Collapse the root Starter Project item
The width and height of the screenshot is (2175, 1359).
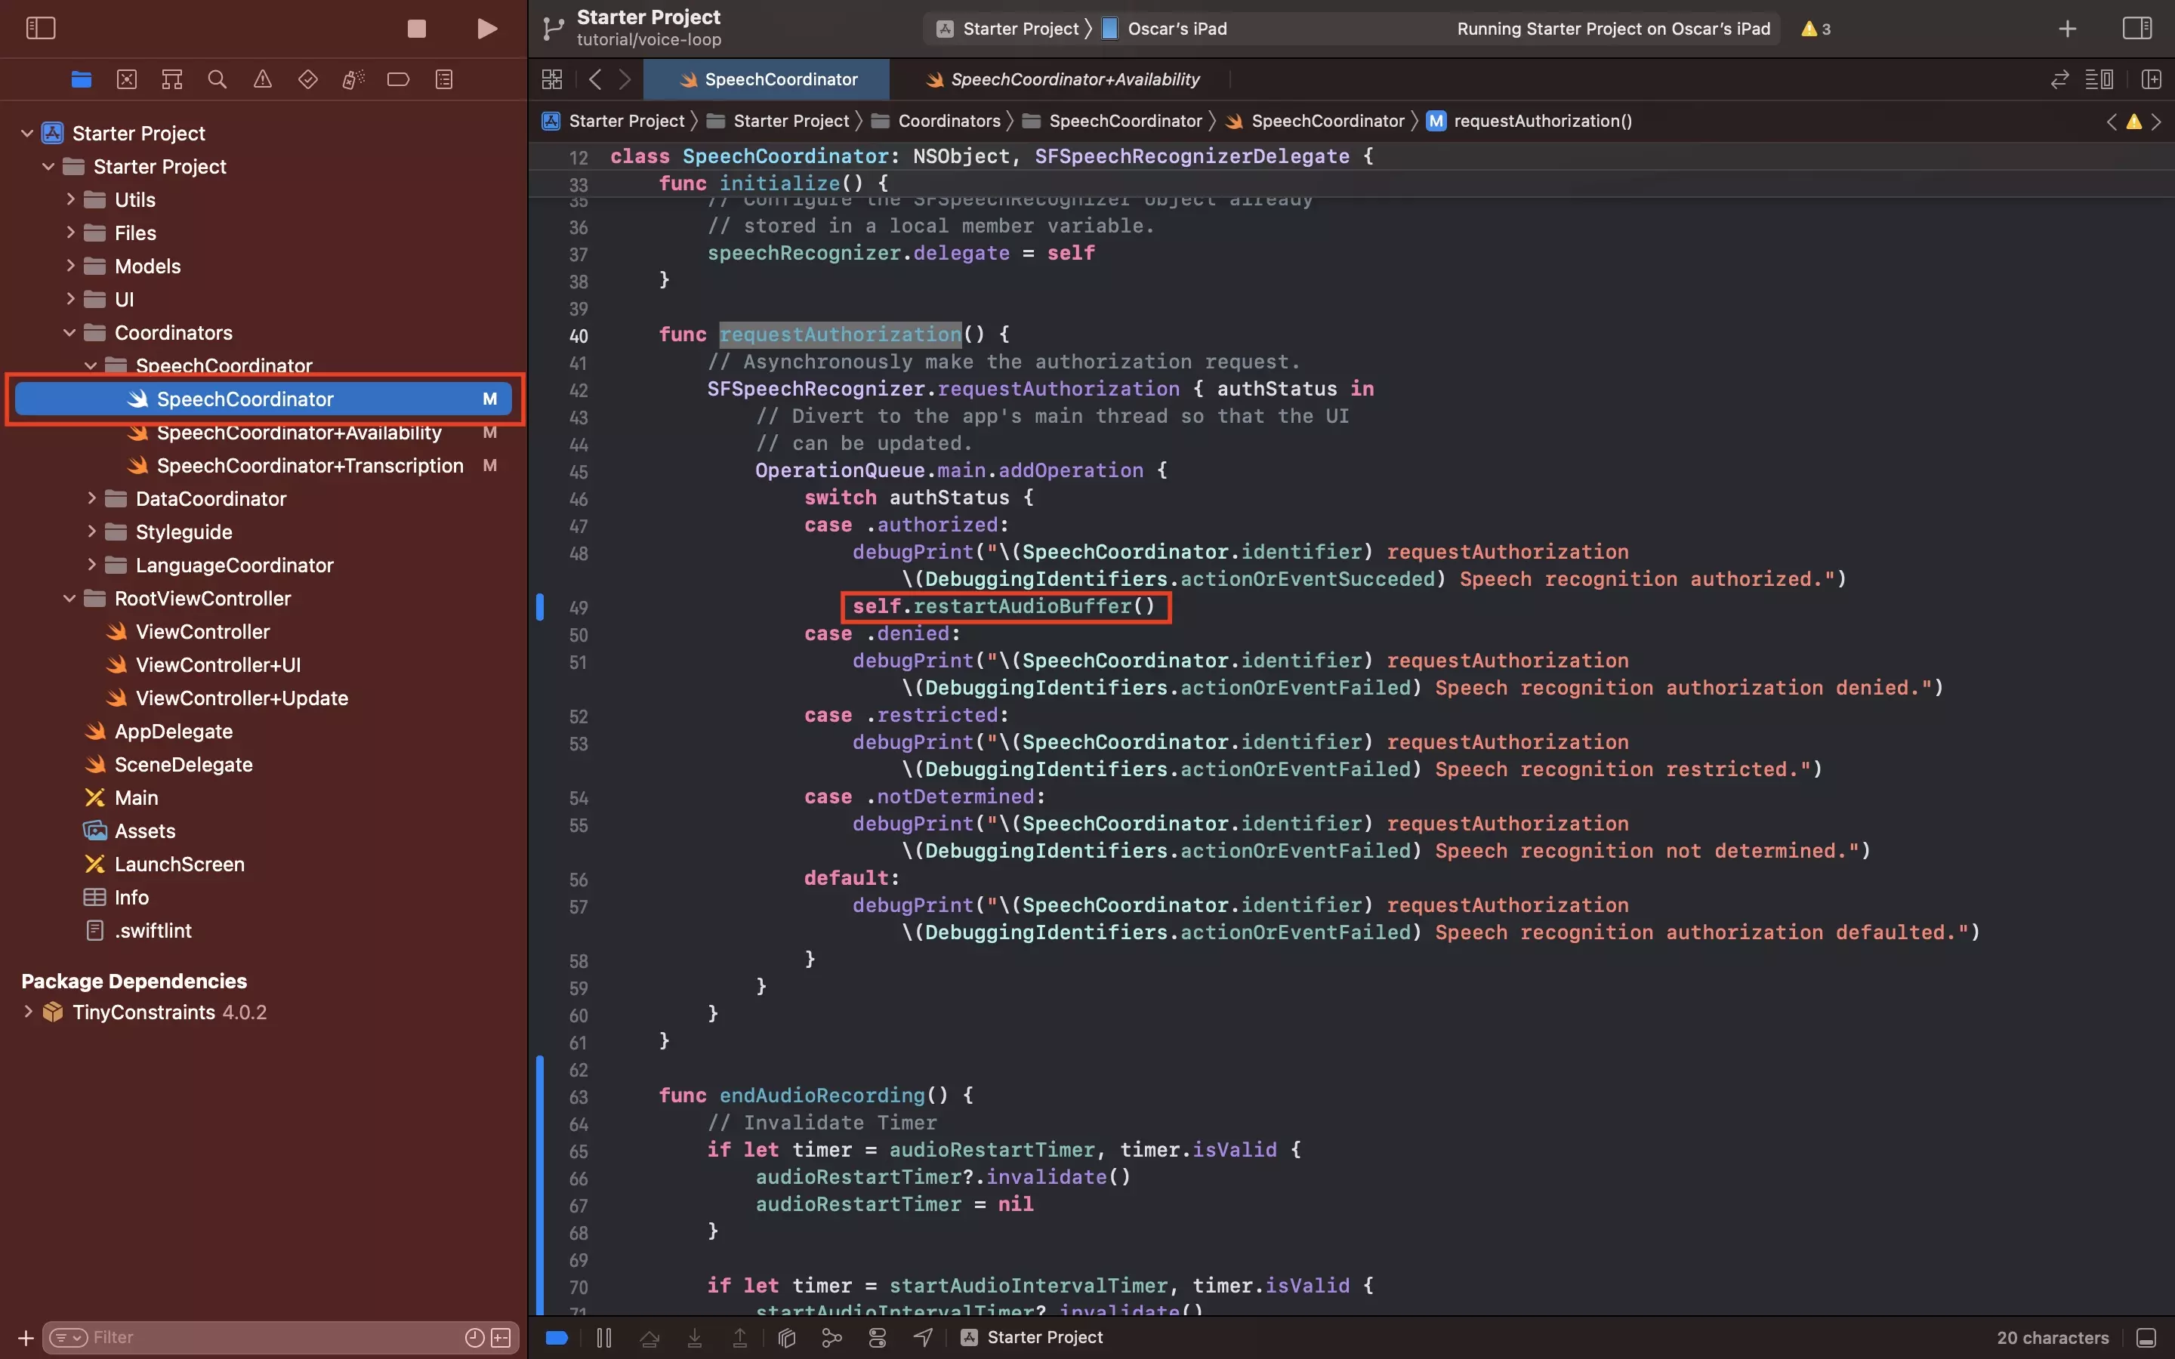tap(27, 133)
